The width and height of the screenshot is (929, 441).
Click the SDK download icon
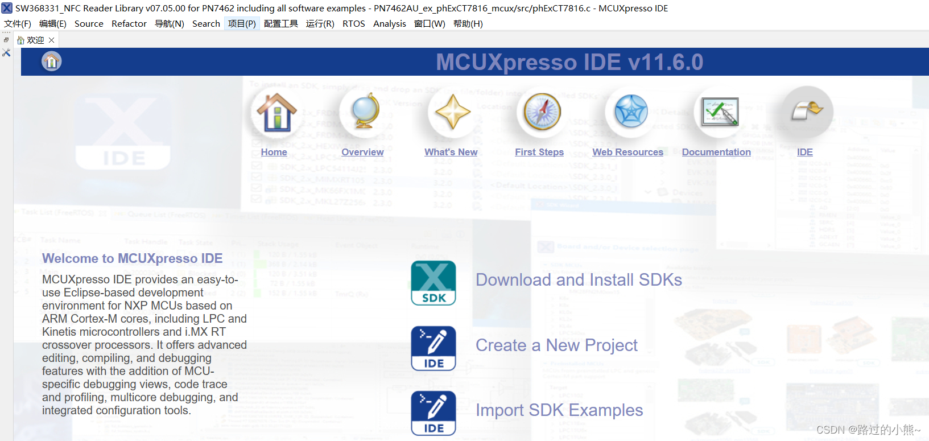(x=433, y=283)
